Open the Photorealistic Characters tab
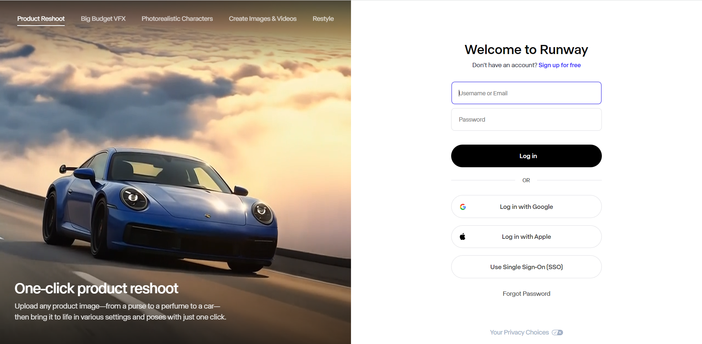Screen dimensions: 702x344 (x=177, y=19)
